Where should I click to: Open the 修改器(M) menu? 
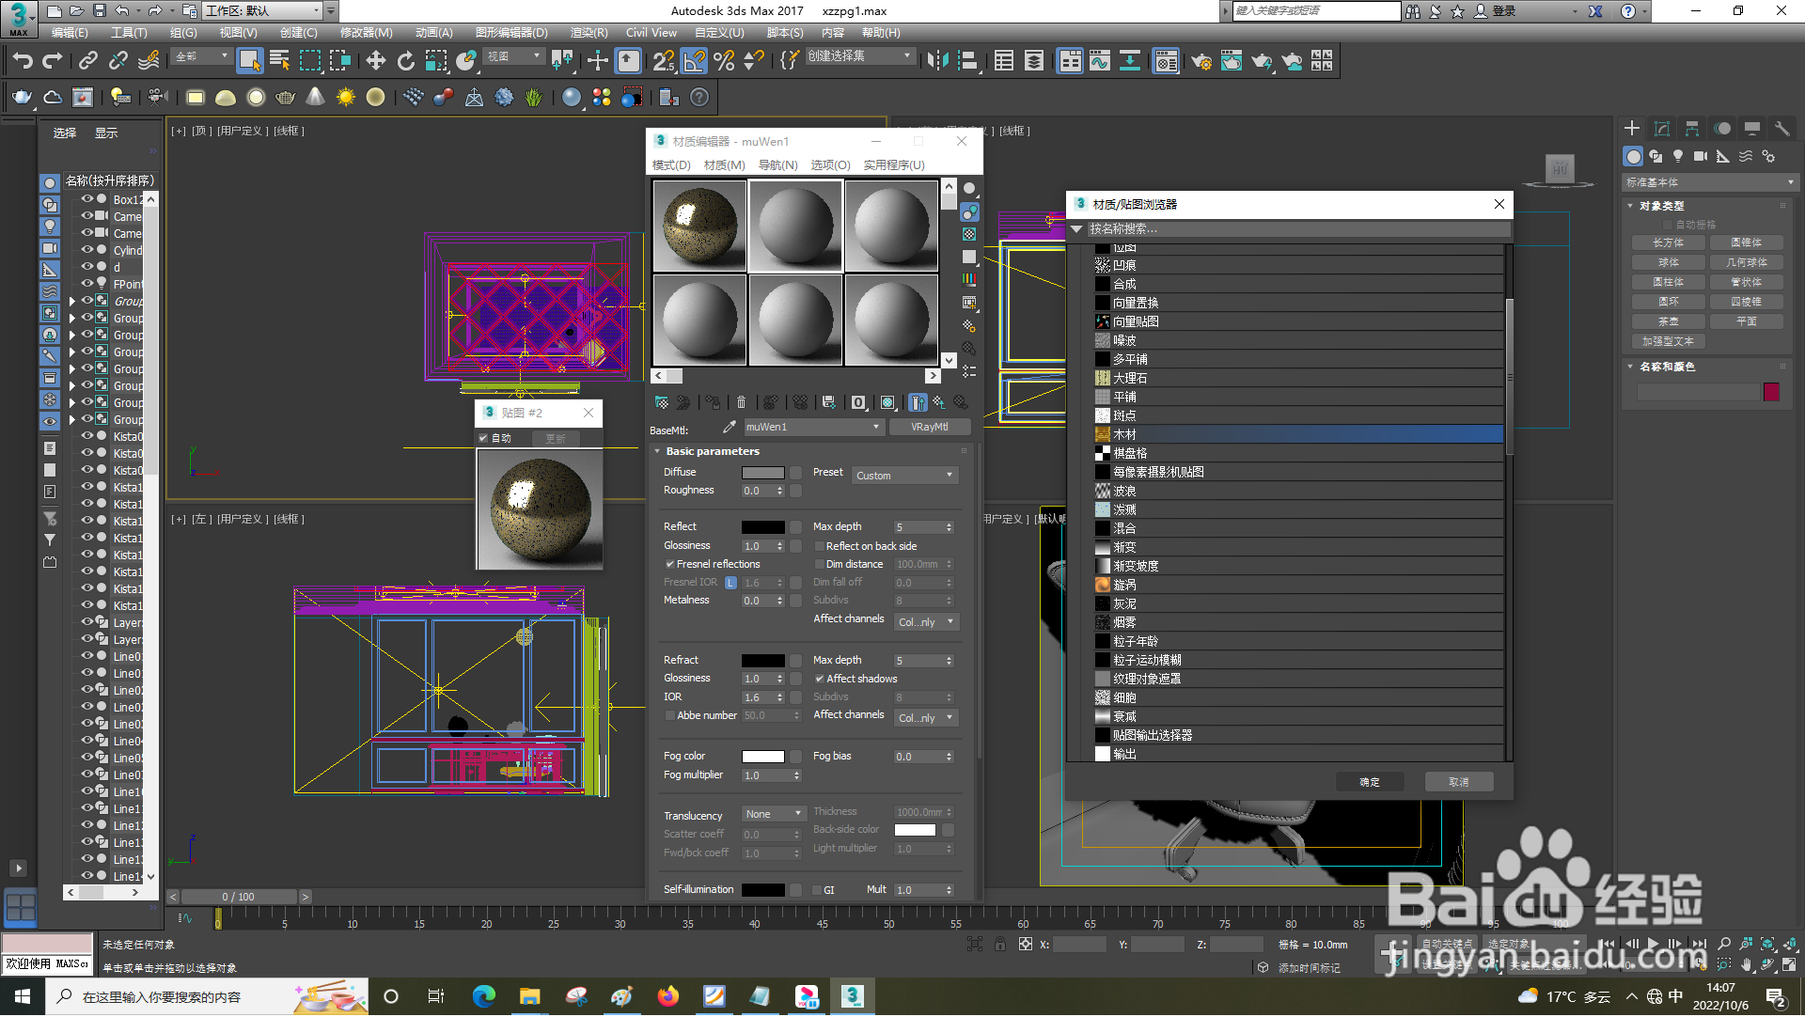[366, 32]
